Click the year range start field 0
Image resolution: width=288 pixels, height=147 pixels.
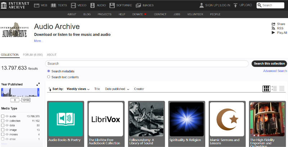click(x=15, y=100)
